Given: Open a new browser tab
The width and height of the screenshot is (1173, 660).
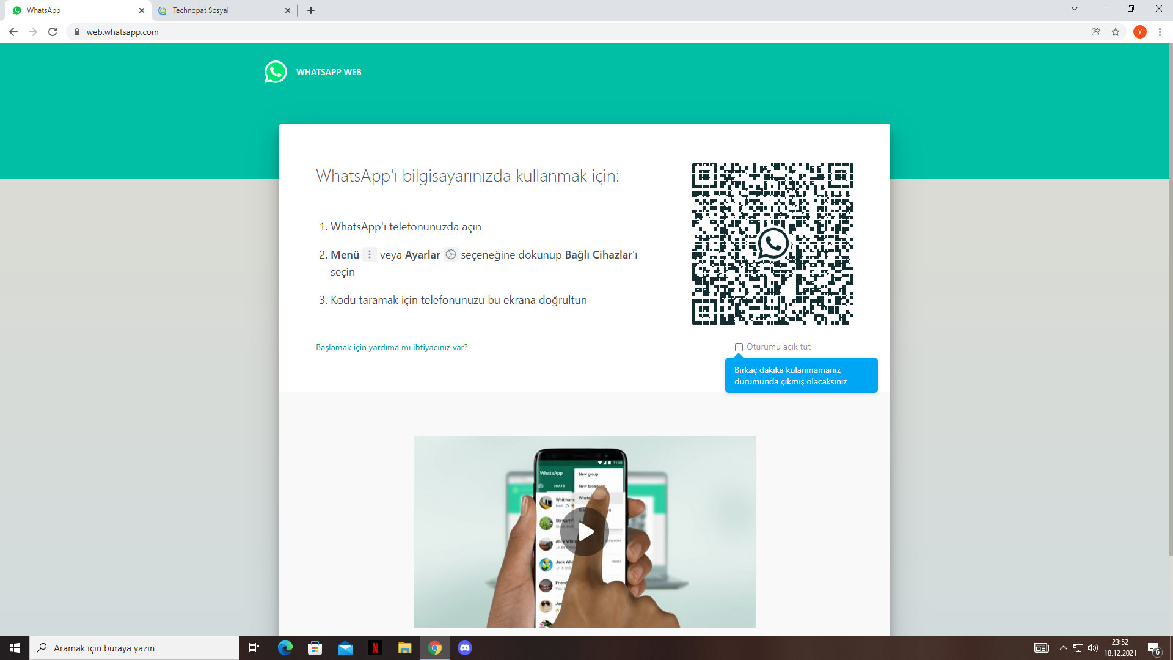Looking at the screenshot, I should (x=311, y=10).
